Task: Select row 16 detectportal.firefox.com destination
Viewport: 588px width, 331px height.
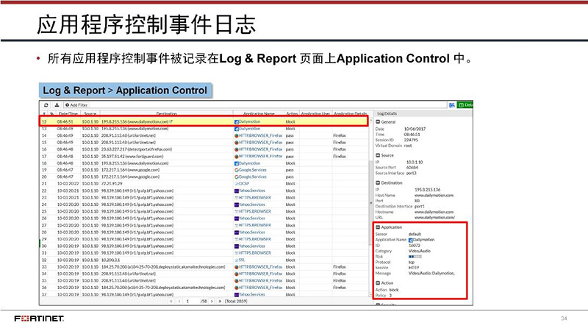Action: [205, 149]
